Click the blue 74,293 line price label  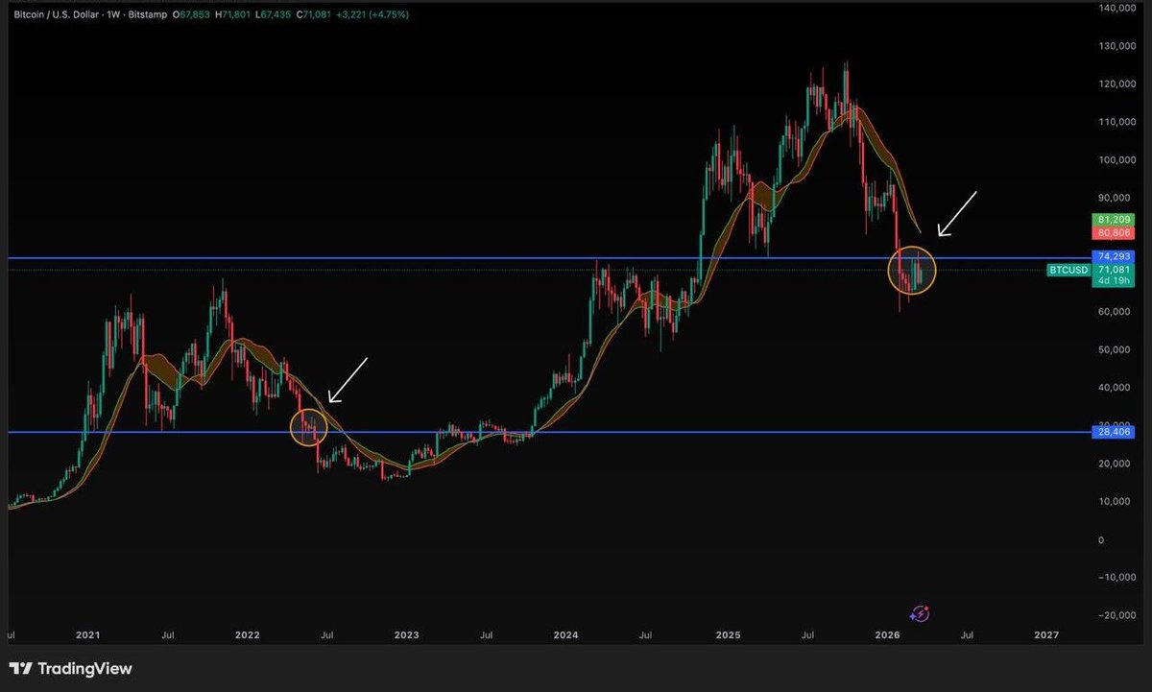(x=1112, y=257)
